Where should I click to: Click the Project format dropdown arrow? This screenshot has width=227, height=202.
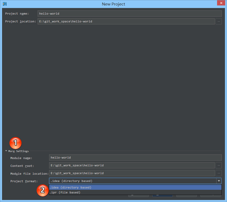coord(219,181)
